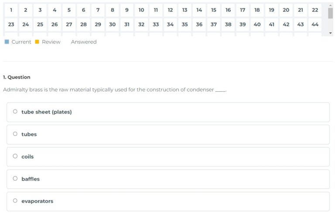Screen dimensions: 335x216
Task: Jump to question 5 in navigator
Action: point(69,10)
